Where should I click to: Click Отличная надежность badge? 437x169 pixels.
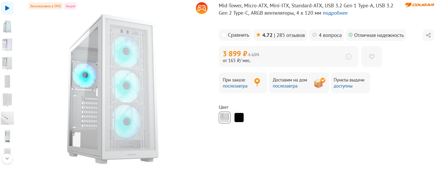(x=376, y=35)
